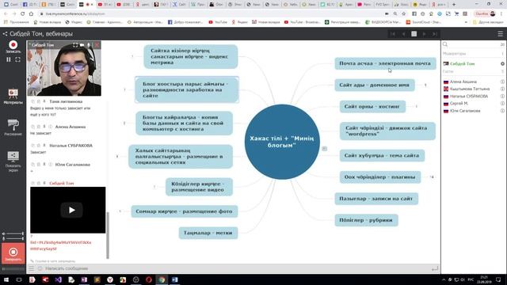Open Windows Start menu
This screenshot has height=285, width=507.
click(6, 279)
